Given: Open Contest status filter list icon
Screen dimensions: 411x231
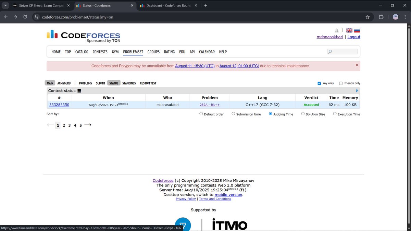Looking at the screenshot, I should tap(79, 91).
